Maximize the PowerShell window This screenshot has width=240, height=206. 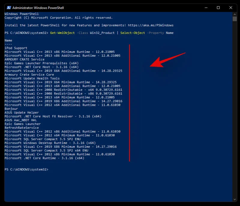218,7
